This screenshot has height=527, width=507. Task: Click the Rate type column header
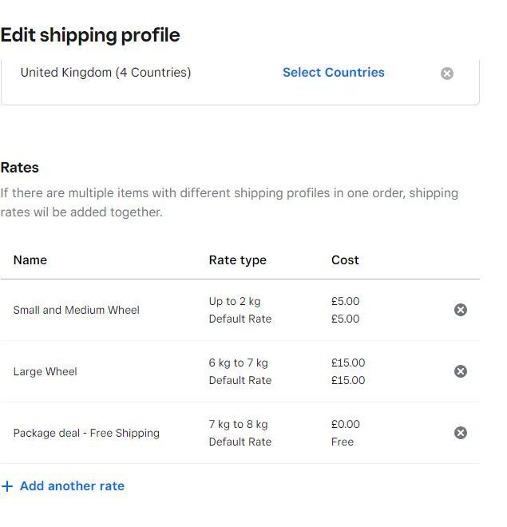(237, 260)
